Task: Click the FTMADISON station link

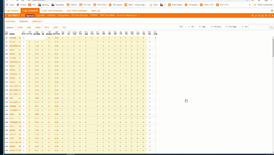Action: [14, 122]
